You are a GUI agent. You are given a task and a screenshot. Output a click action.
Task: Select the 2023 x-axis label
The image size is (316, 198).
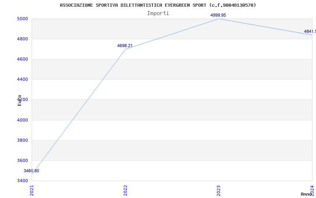pos(219,190)
